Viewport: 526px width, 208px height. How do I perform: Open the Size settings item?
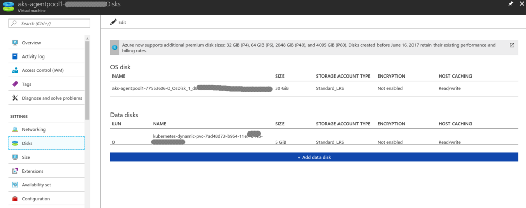pyautogui.click(x=46, y=157)
